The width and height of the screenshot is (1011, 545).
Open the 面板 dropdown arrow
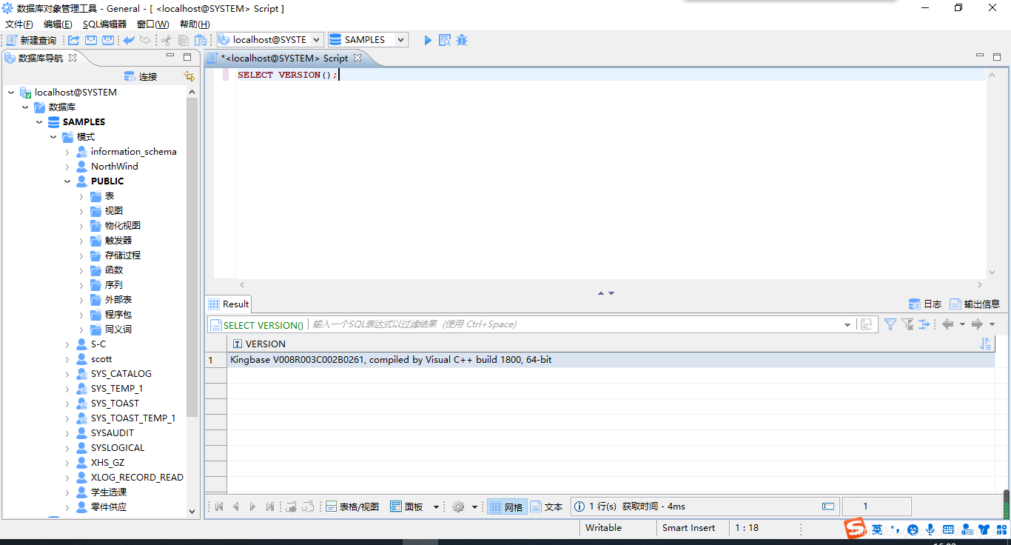pyautogui.click(x=436, y=507)
